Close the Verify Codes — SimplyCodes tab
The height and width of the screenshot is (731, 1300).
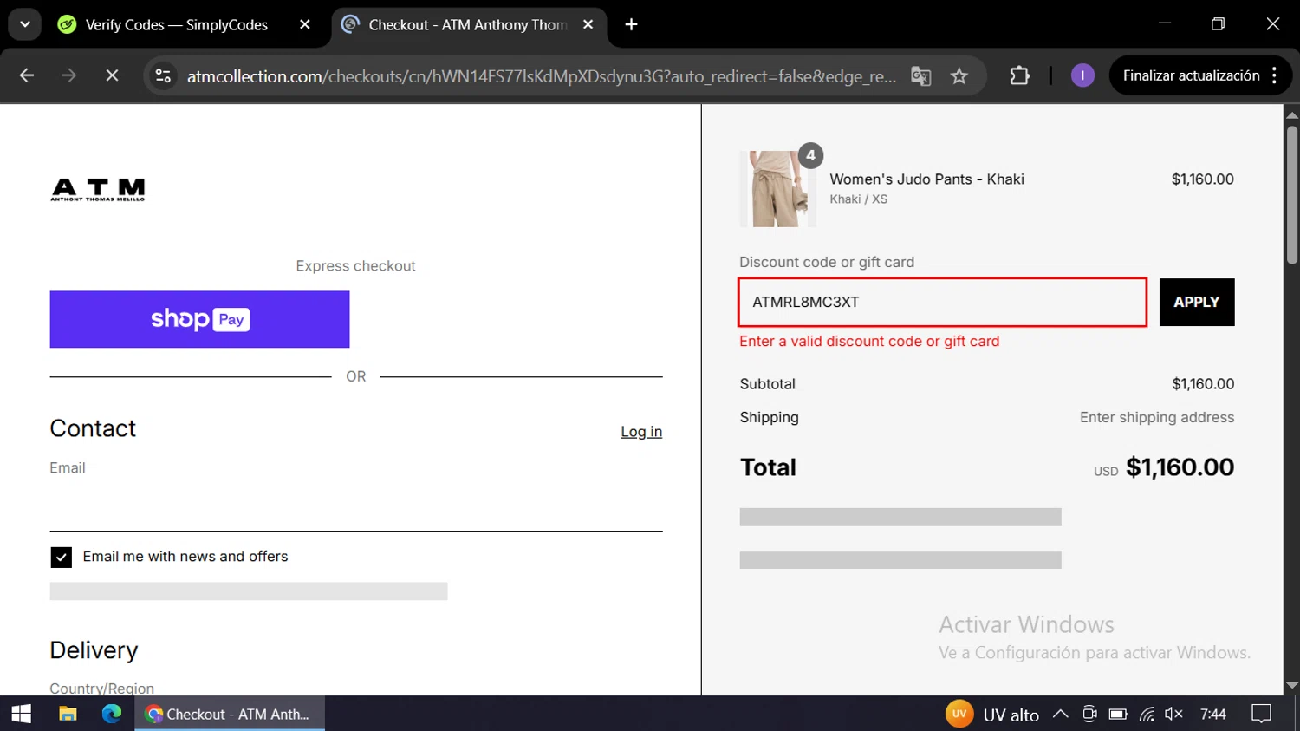[305, 24]
